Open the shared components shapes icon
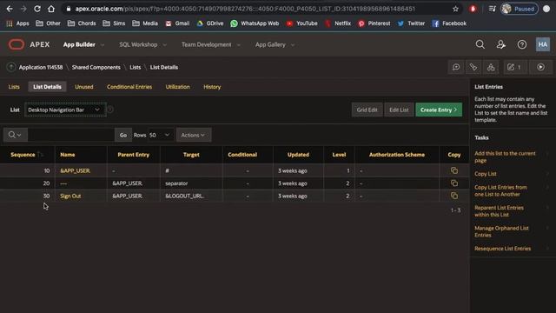Image resolution: width=556 pixels, height=313 pixels. (491, 67)
